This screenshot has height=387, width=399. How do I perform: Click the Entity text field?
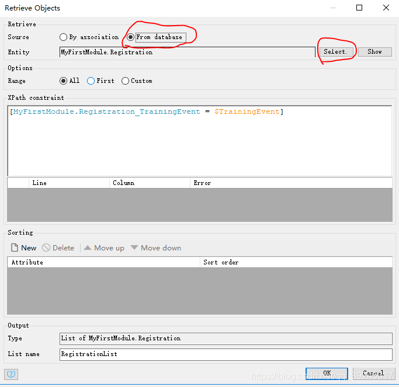187,52
